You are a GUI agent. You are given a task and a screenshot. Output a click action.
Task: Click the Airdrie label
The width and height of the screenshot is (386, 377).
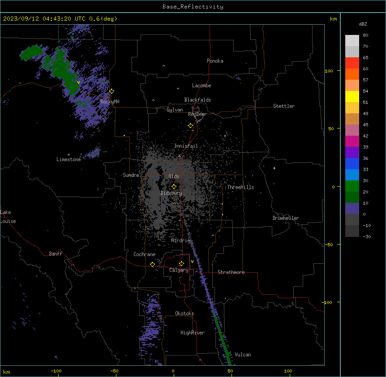(x=181, y=240)
